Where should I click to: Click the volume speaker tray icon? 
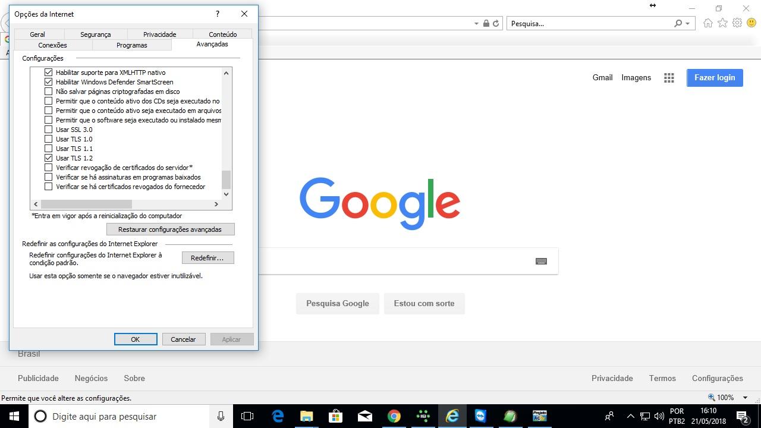[659, 416]
